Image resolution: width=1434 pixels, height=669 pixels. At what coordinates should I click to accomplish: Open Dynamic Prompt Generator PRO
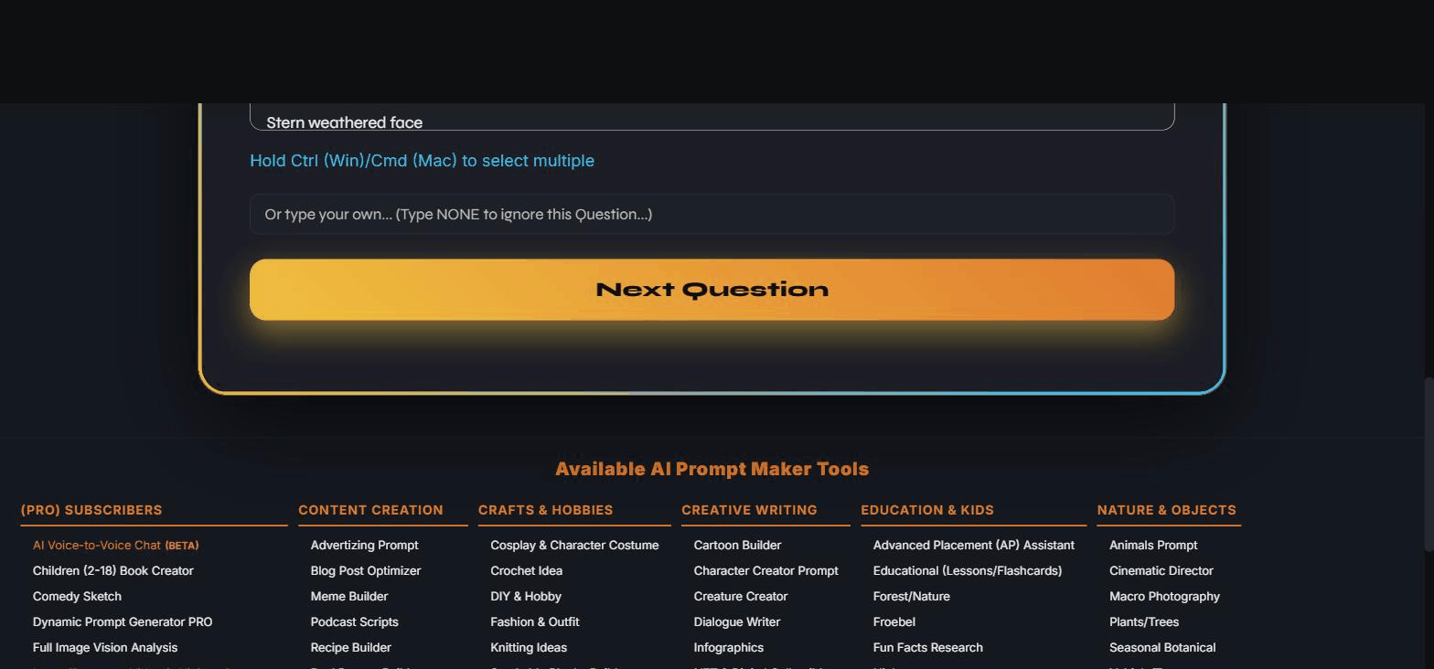point(123,621)
